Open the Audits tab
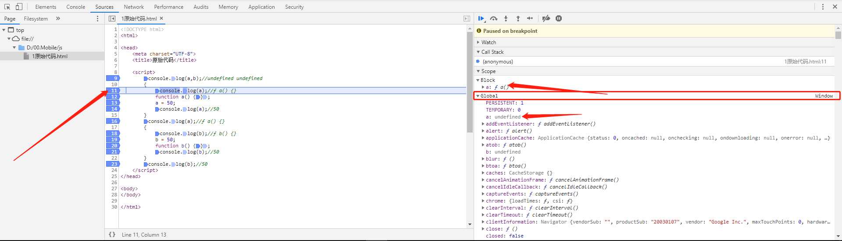This screenshot has width=842, height=241. 201,7
